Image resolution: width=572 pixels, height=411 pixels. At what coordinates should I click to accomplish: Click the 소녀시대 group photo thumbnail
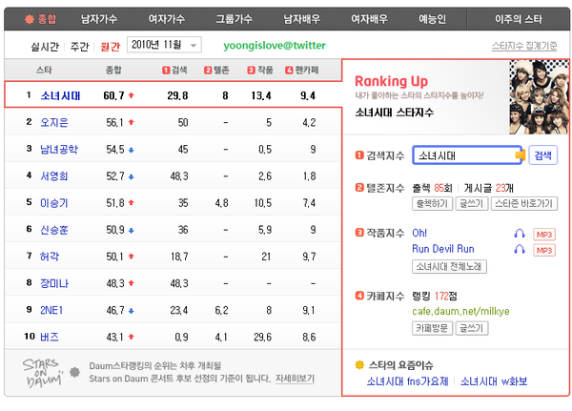(540, 97)
